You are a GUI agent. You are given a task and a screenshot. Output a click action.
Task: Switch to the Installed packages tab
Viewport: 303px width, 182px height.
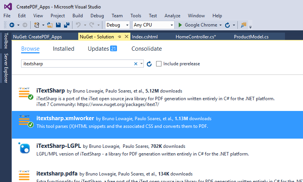(64, 49)
